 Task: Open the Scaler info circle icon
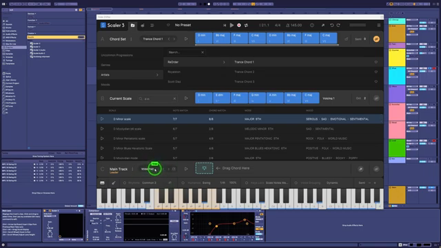[312, 25]
